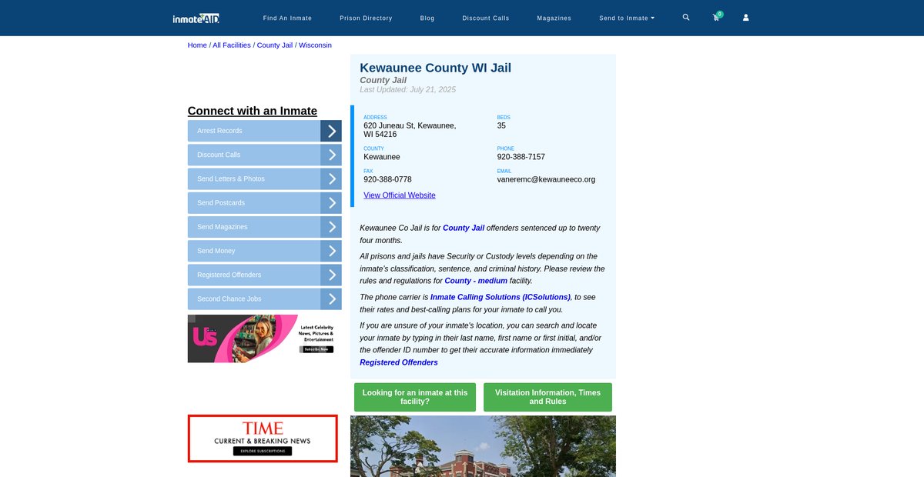Screen dimensions: 924x477
Task: Click the All Facilities breadcrumb
Action: point(232,45)
